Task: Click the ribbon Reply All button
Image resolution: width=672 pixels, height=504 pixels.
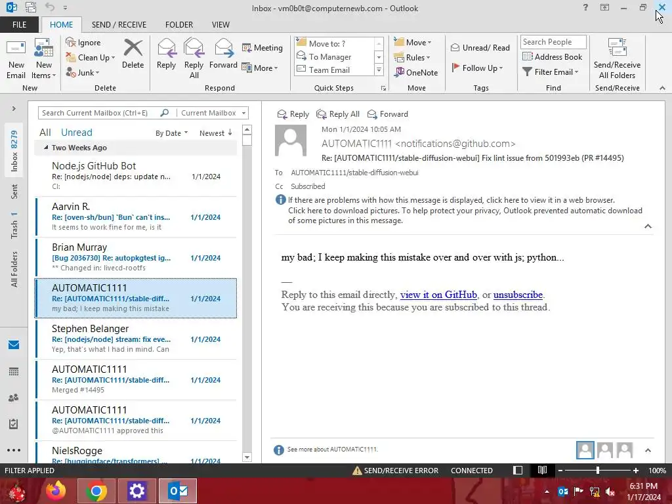Action: tap(194, 59)
